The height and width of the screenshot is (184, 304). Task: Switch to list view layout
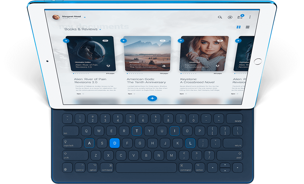[248, 27]
